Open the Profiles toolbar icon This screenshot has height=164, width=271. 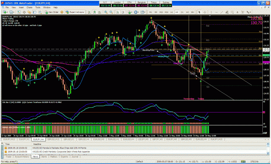pyautogui.click(x=12, y=12)
